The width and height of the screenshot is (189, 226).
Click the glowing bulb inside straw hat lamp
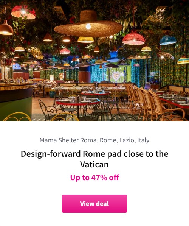[x=88, y=26]
